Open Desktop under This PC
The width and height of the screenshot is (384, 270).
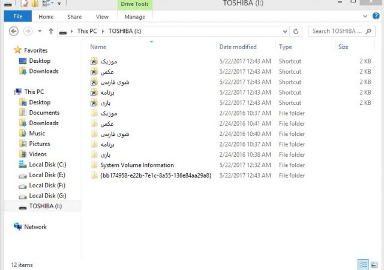40,102
